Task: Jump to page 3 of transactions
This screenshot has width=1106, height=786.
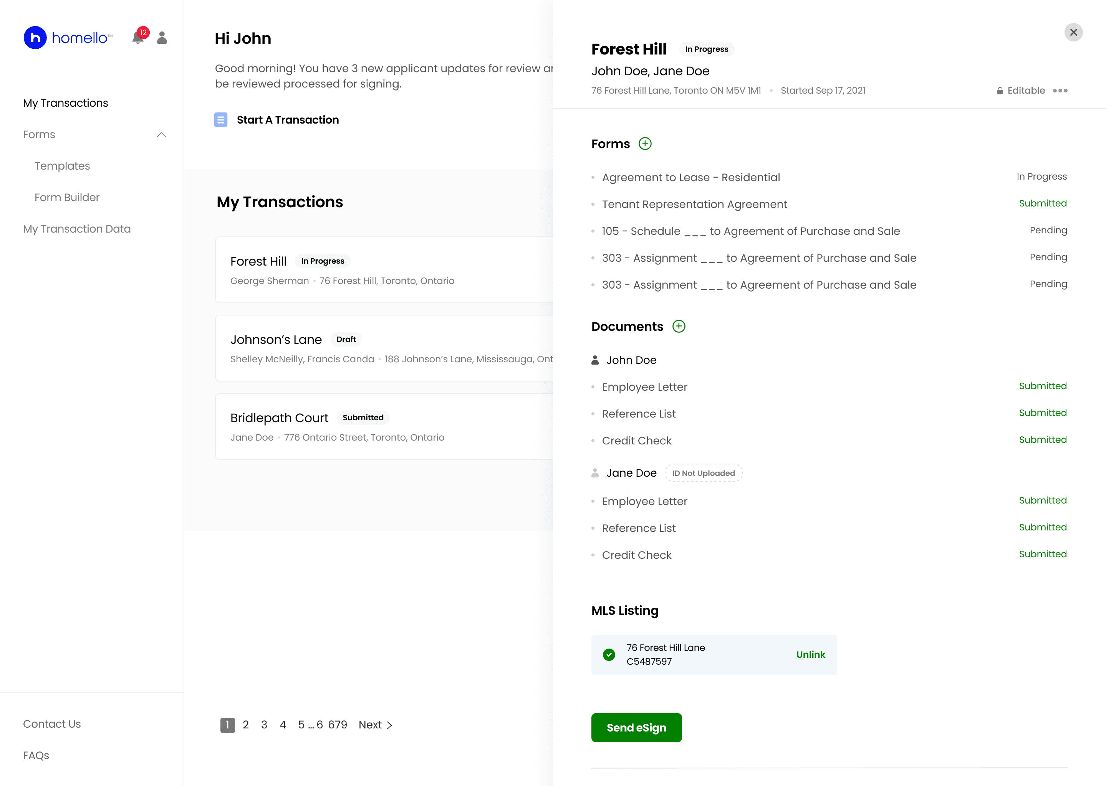Action: pos(264,725)
